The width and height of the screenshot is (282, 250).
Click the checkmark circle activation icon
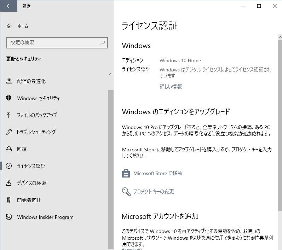tap(9, 166)
